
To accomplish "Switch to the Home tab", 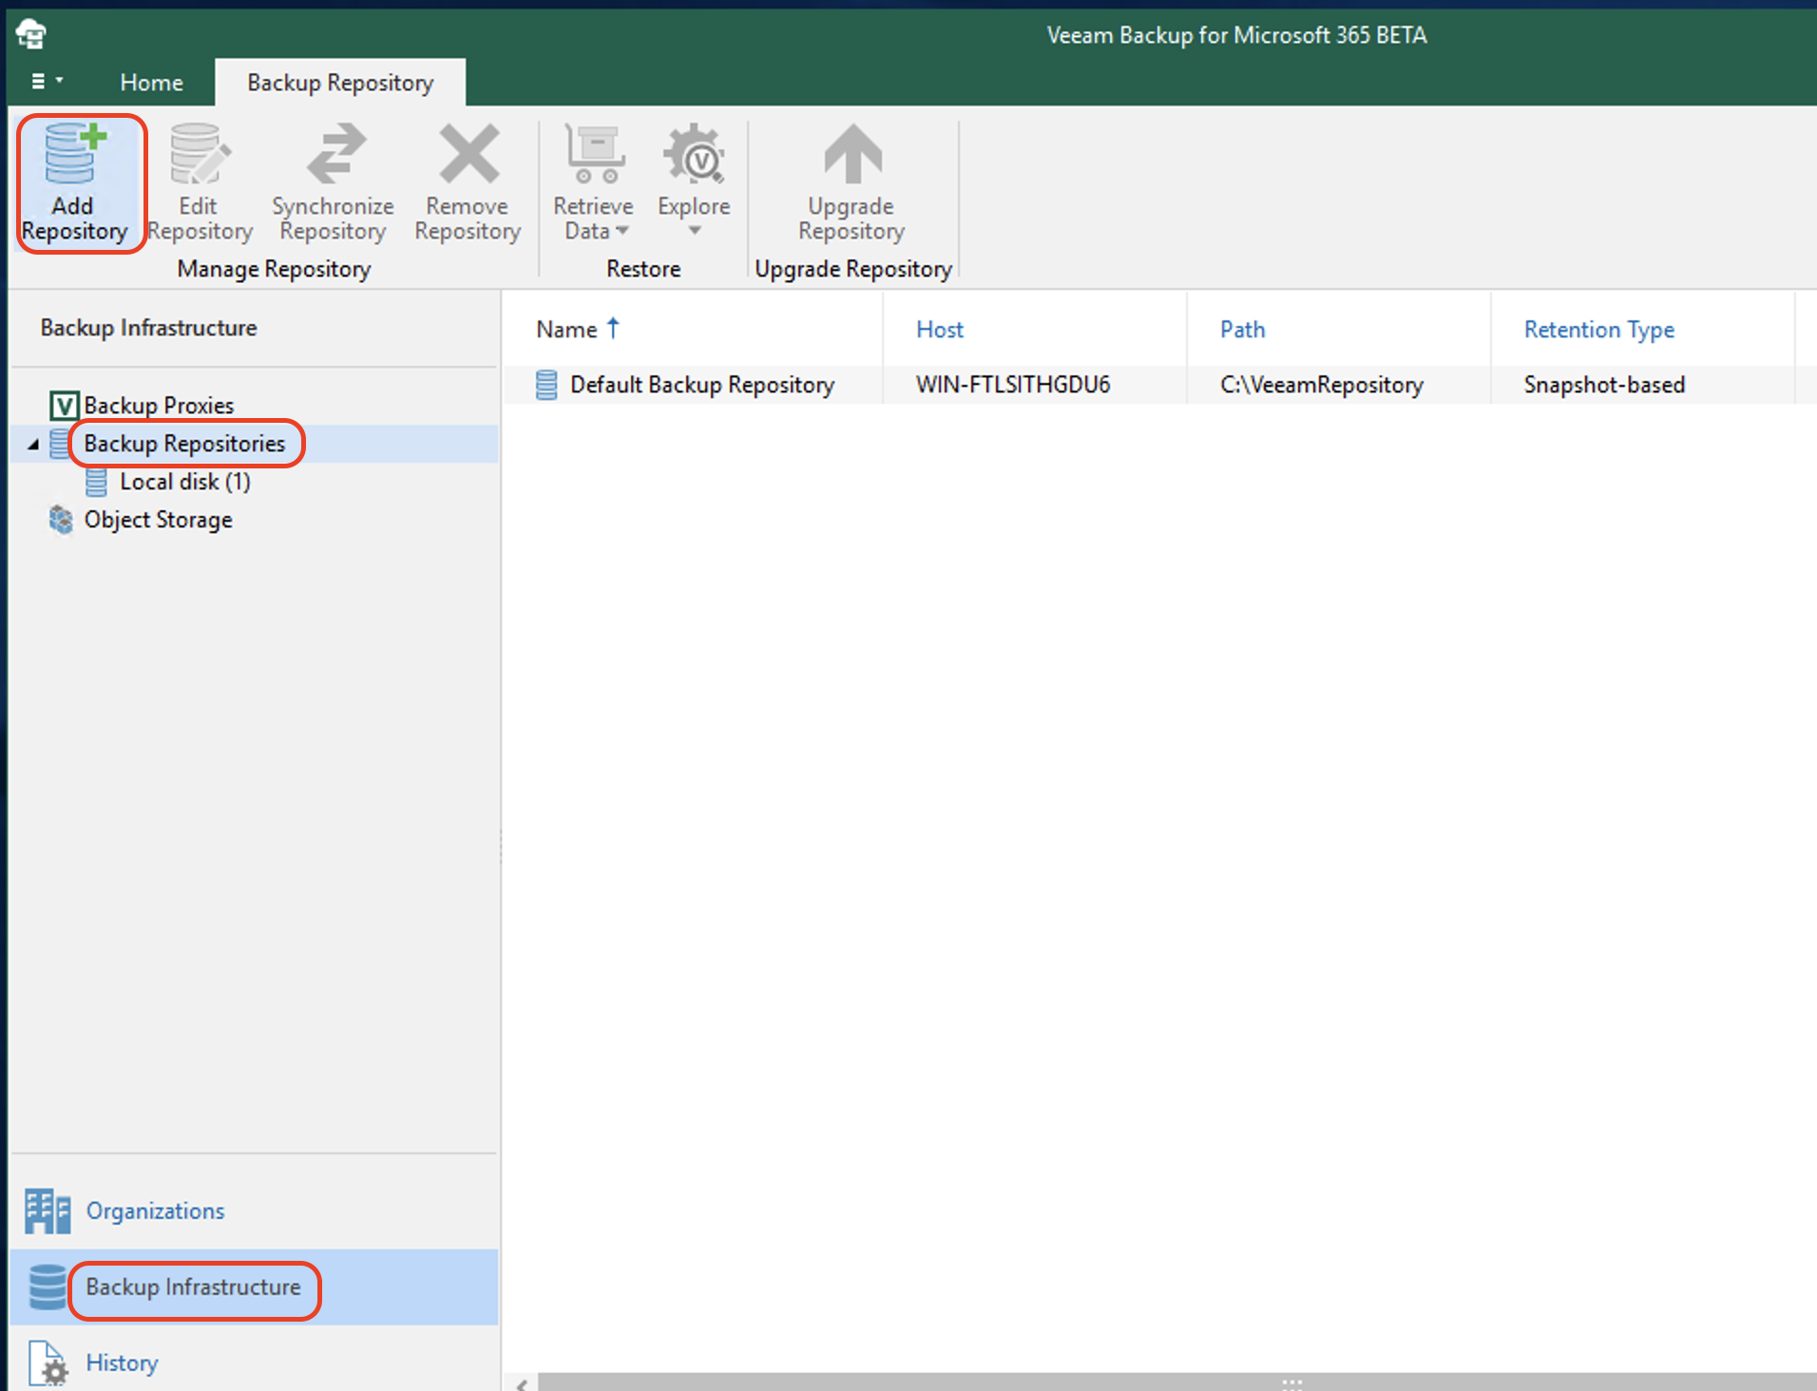I will point(152,83).
